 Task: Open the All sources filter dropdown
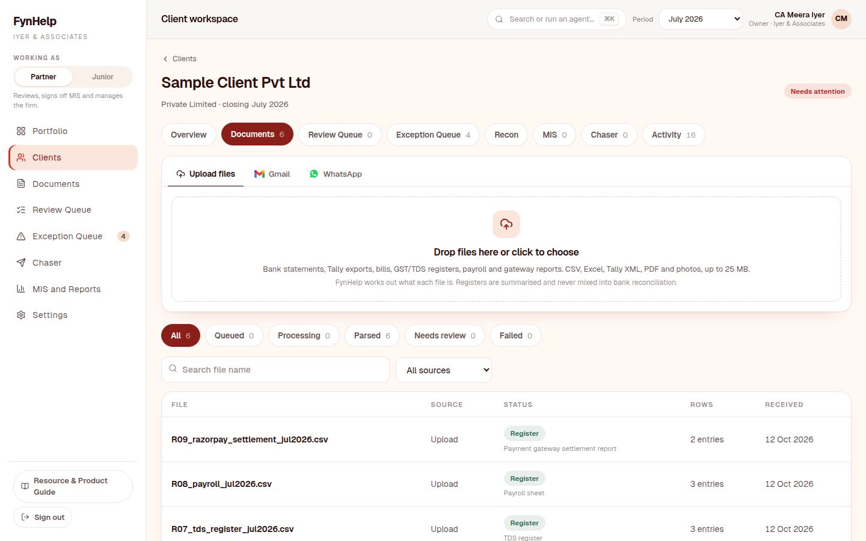click(444, 370)
